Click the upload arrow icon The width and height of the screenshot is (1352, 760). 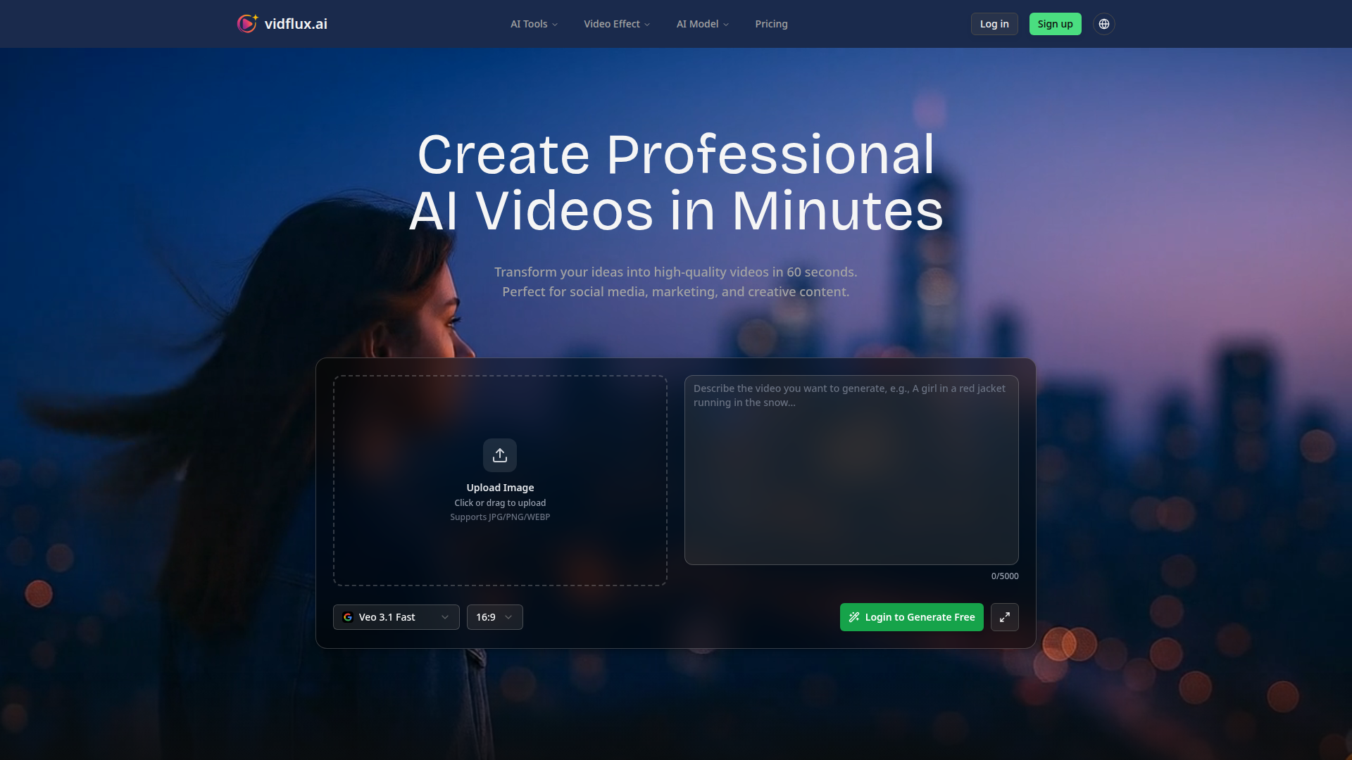(500, 455)
